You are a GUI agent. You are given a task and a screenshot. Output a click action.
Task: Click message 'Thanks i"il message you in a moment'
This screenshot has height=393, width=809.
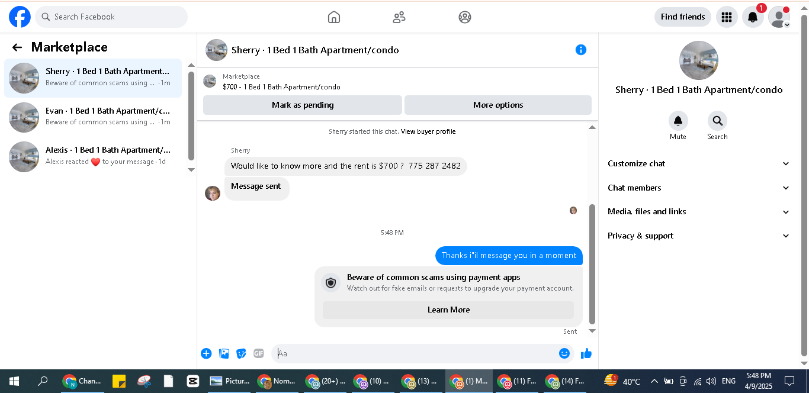[509, 256]
